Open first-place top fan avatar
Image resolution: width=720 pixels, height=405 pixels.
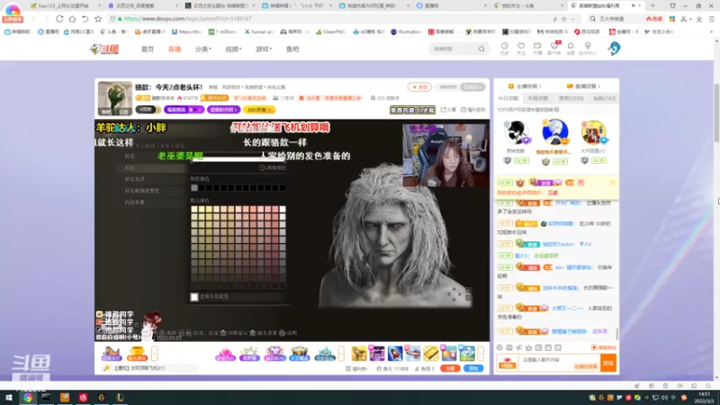pyautogui.click(x=554, y=132)
